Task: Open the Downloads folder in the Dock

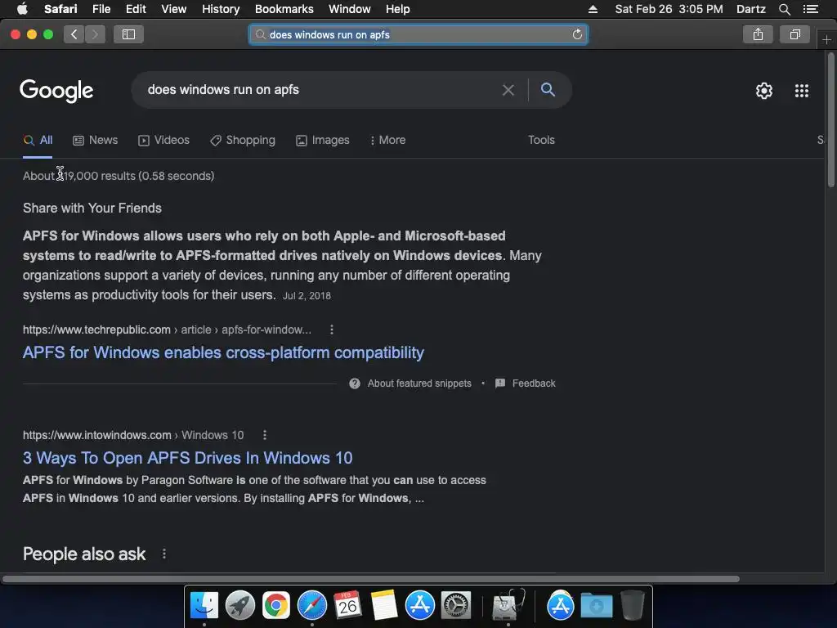Action: (x=596, y=606)
